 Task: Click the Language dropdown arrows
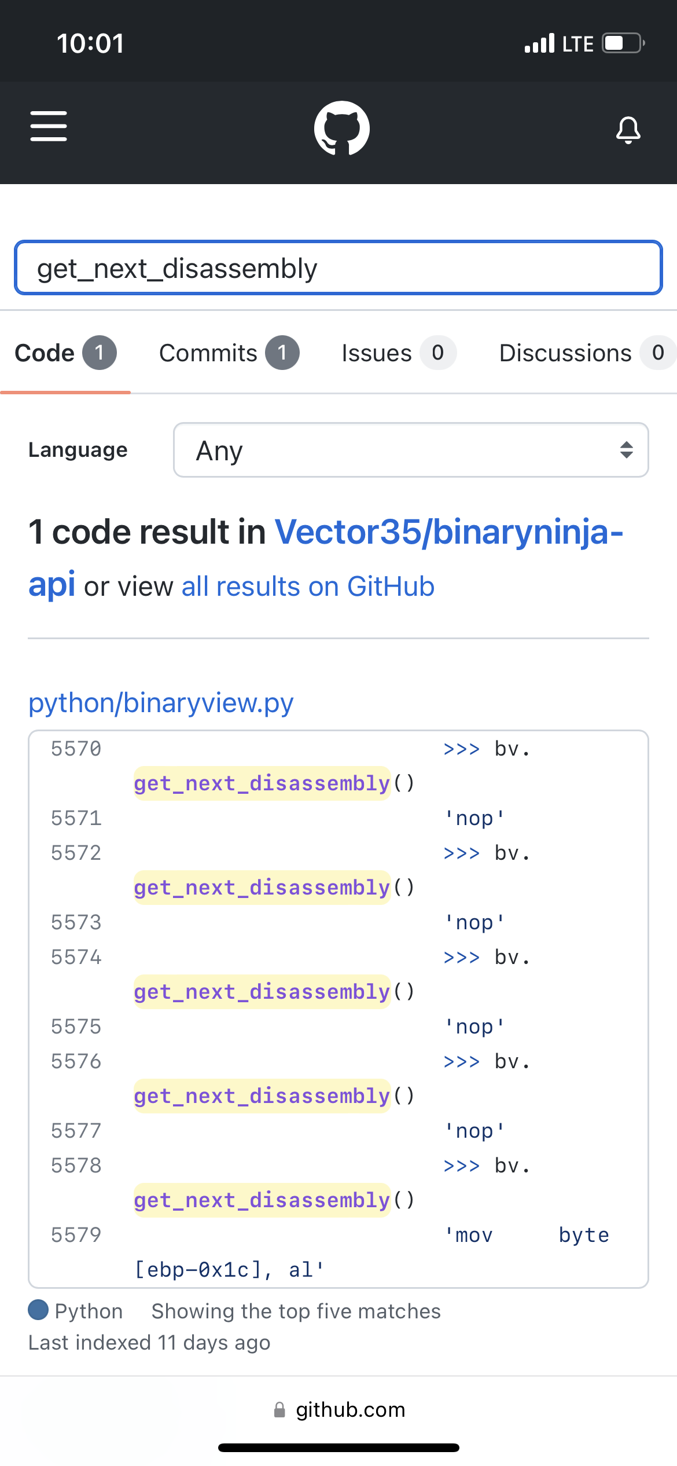coord(626,450)
